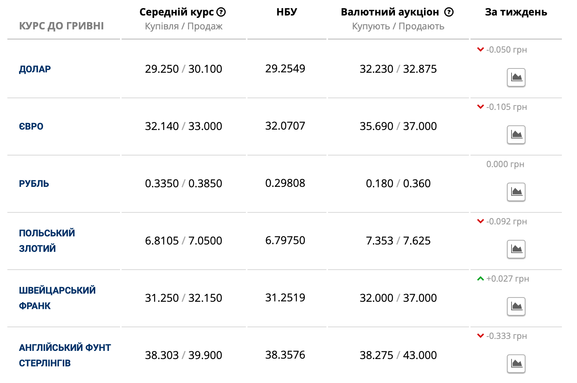
Task: Go to the РУБЛЬ currency page
Action: (34, 184)
